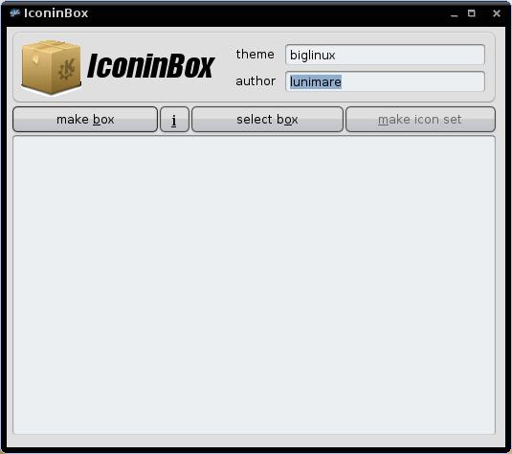
Task: Click the IconinBox italic logo text
Action: 150,66
